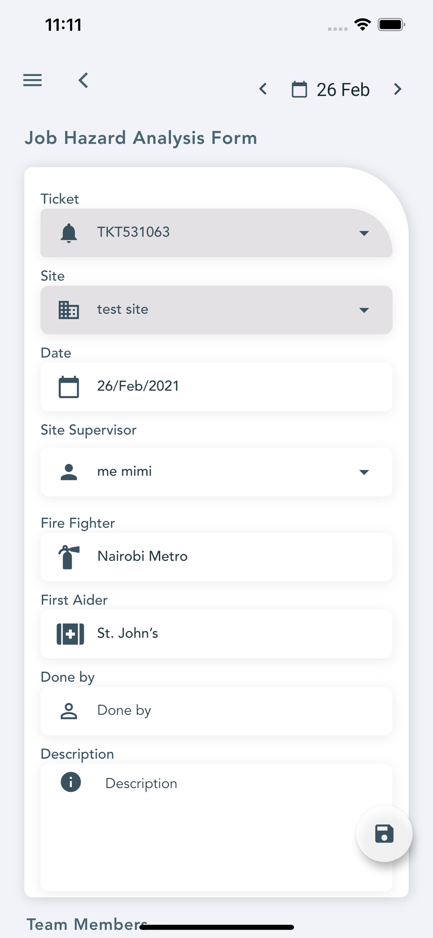The image size is (433, 938).
Task: Go to the previous day
Action: click(263, 89)
